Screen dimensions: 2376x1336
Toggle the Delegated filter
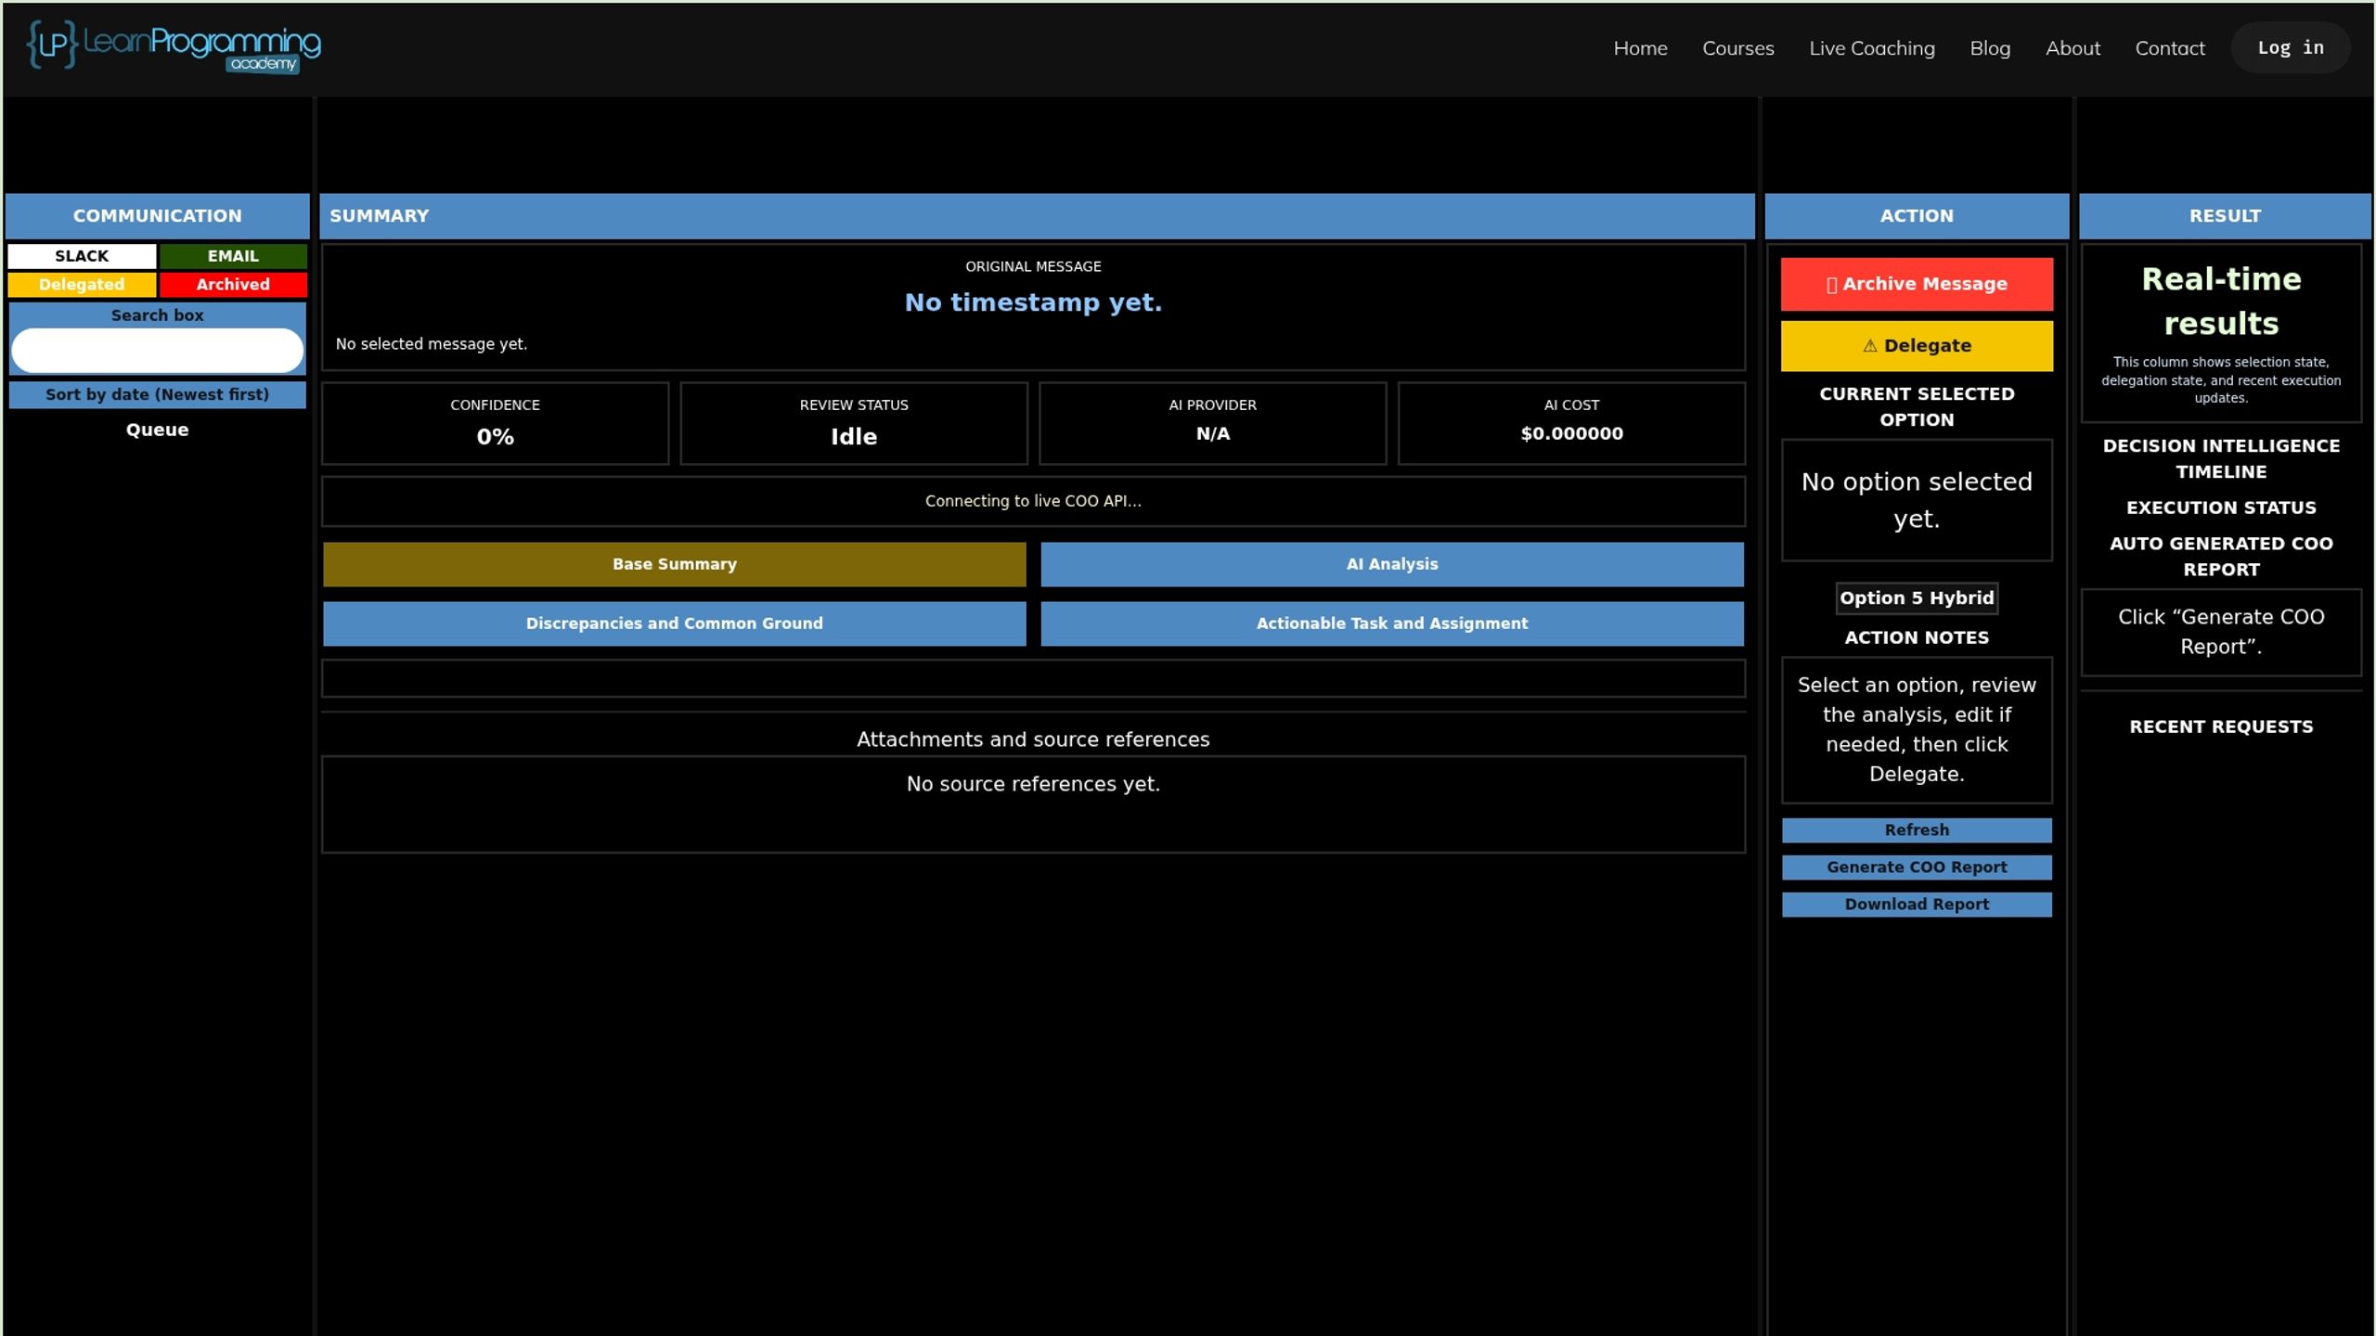[82, 285]
